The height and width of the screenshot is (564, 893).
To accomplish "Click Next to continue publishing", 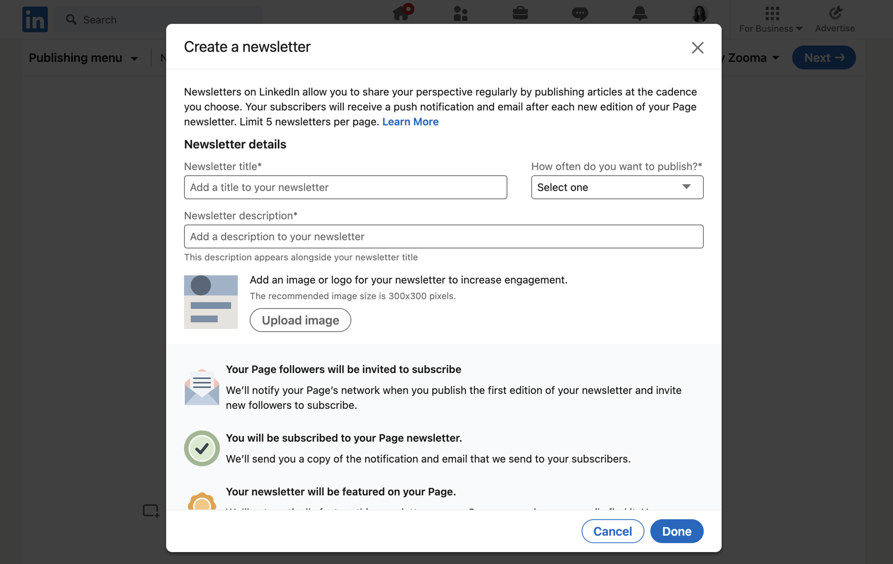I will coord(823,58).
